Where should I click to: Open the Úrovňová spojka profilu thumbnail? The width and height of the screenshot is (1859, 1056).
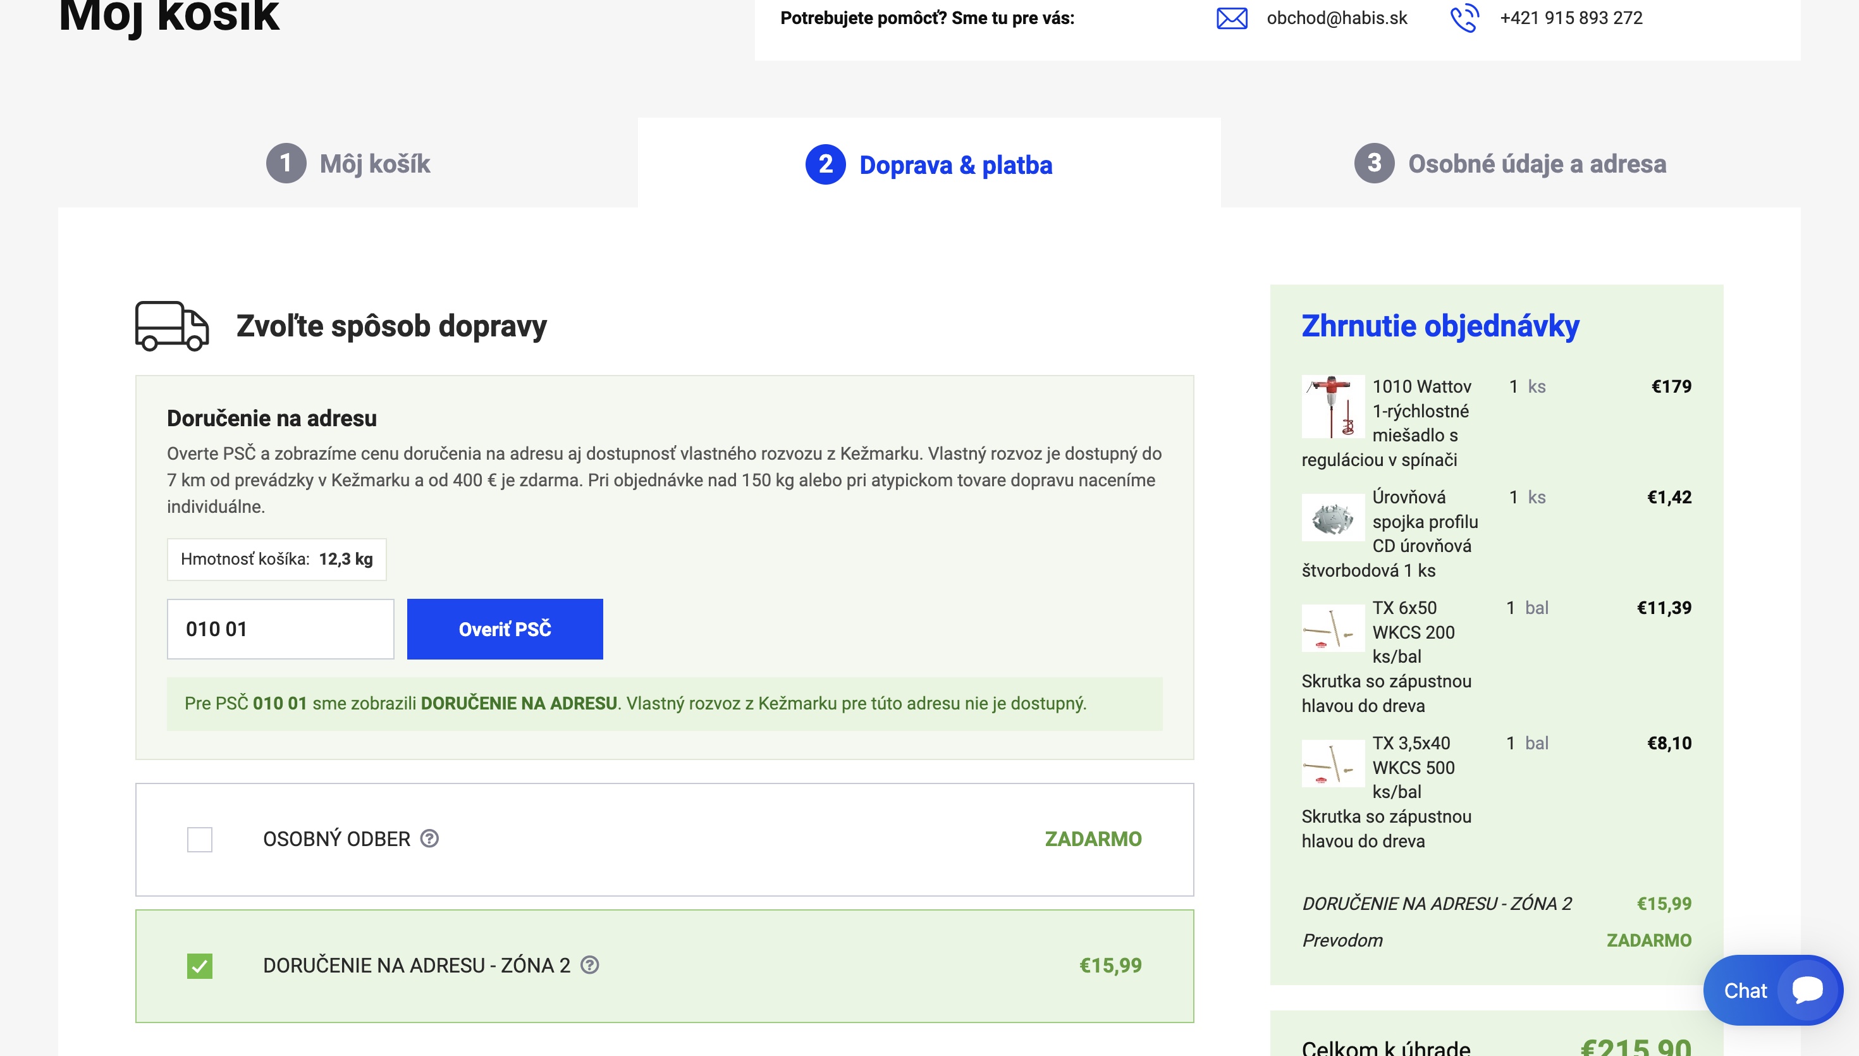click(x=1333, y=518)
